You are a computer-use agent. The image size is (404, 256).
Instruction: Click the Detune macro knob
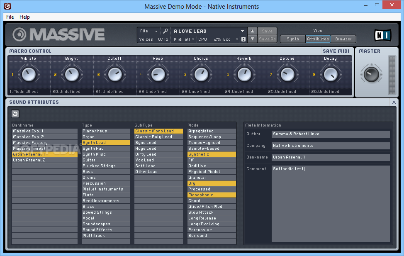(287, 75)
